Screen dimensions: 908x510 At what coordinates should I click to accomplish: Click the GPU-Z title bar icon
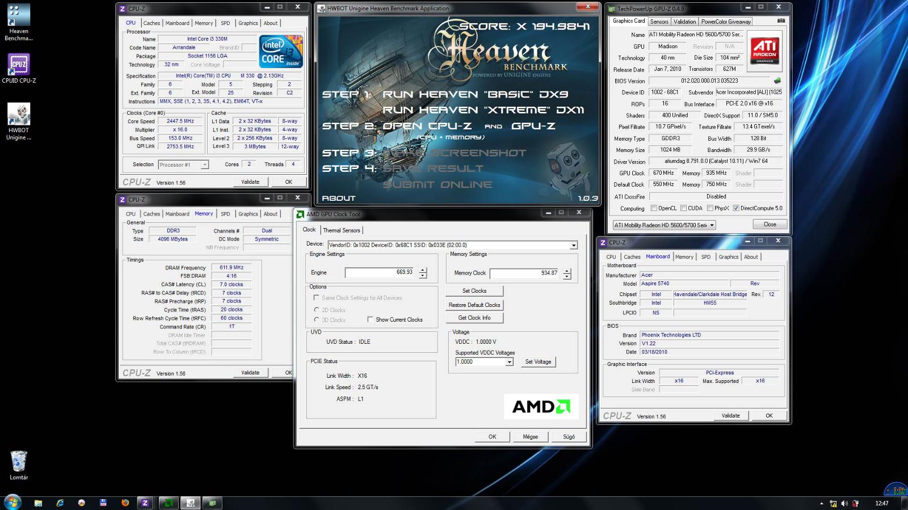point(611,9)
